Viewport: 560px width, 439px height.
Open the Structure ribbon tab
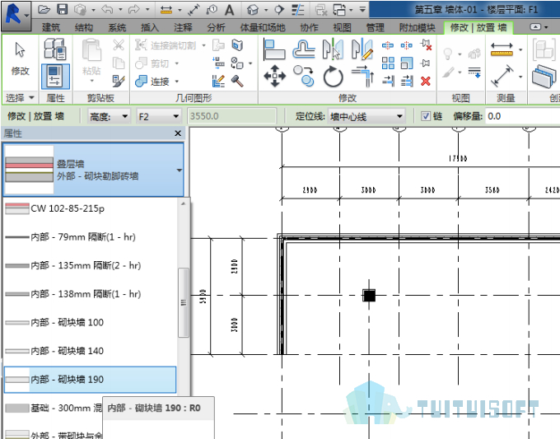point(84,27)
